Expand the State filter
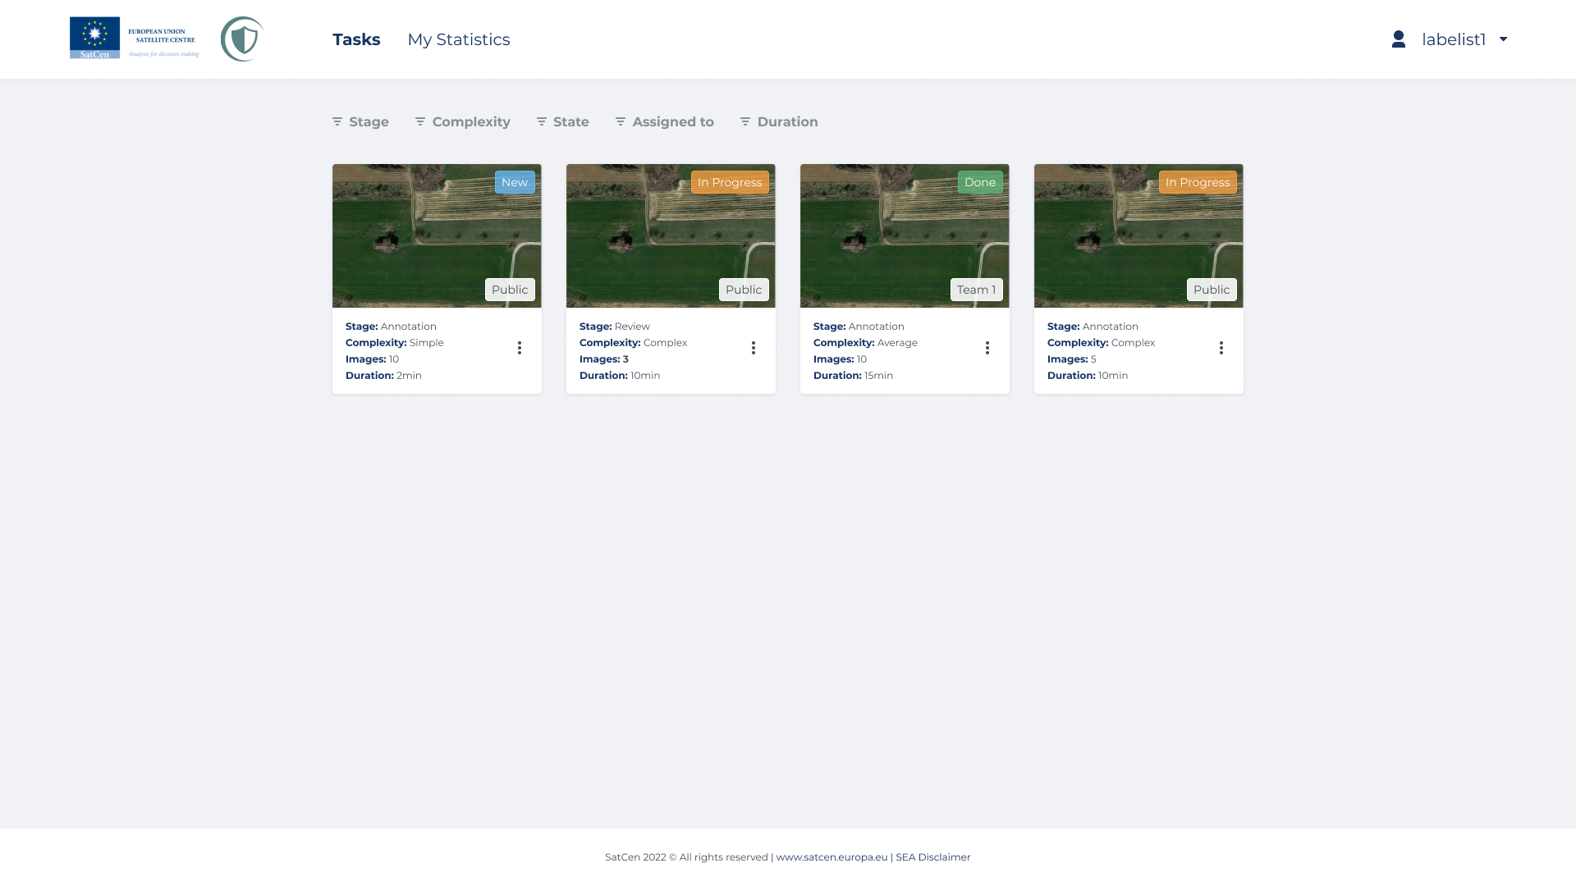Screen dimensions: 1576x886 563,121
